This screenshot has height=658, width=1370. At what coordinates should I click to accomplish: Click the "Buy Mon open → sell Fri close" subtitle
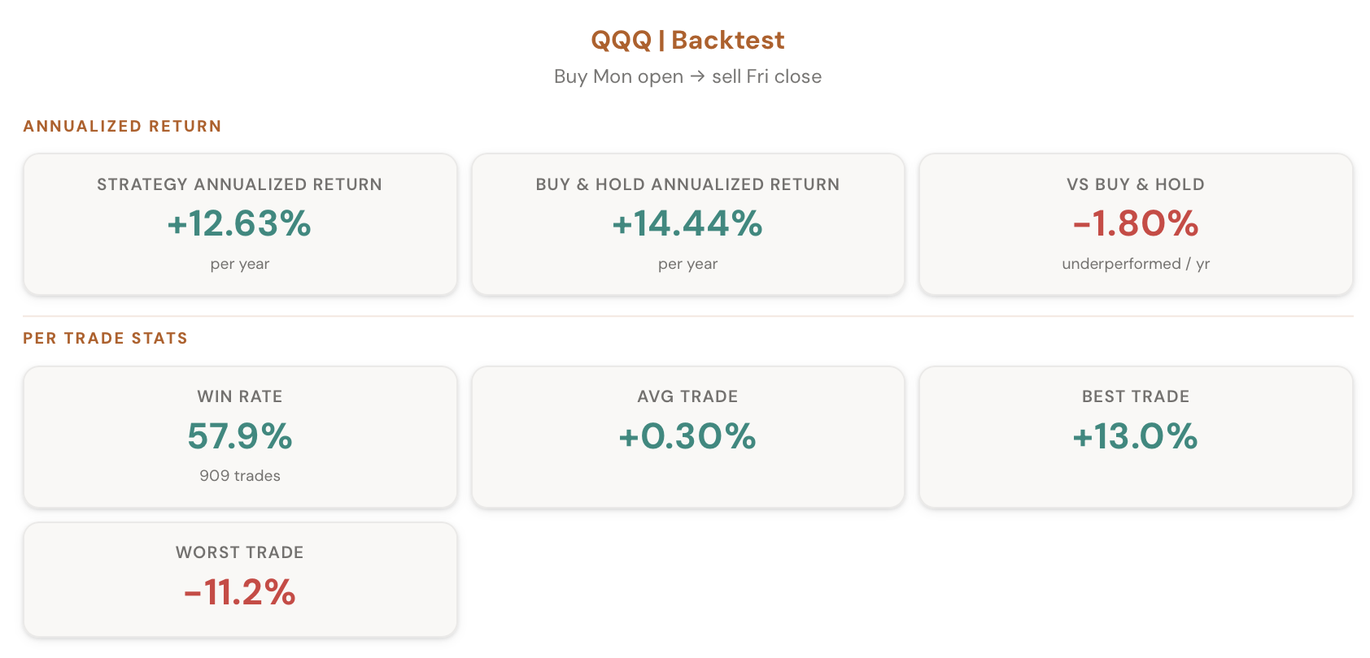[687, 76]
